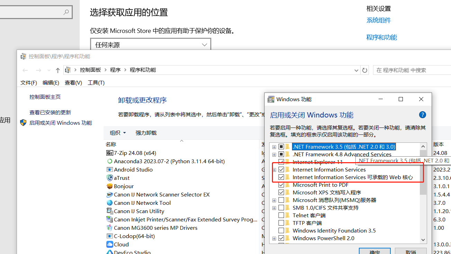
Task: Open the 程序和功能 link under 相关设置
Action: 382,37
